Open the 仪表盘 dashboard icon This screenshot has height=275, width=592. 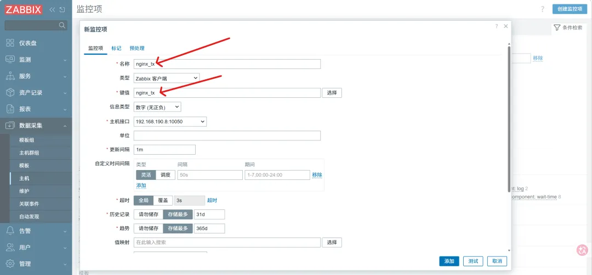click(10, 43)
